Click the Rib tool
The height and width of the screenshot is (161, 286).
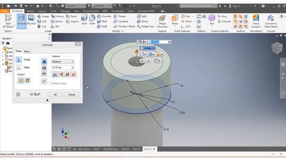click(x=55, y=26)
